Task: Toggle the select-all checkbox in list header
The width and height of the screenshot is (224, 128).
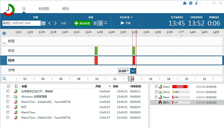Action: 8,86
